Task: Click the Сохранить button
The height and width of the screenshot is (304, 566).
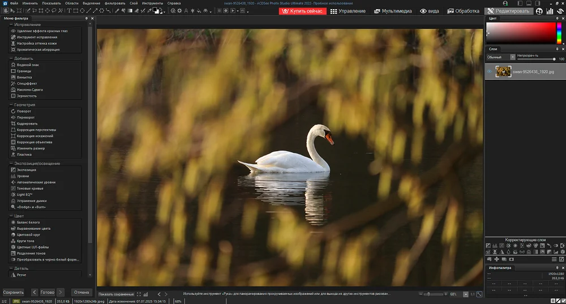Action: [x=14, y=293]
